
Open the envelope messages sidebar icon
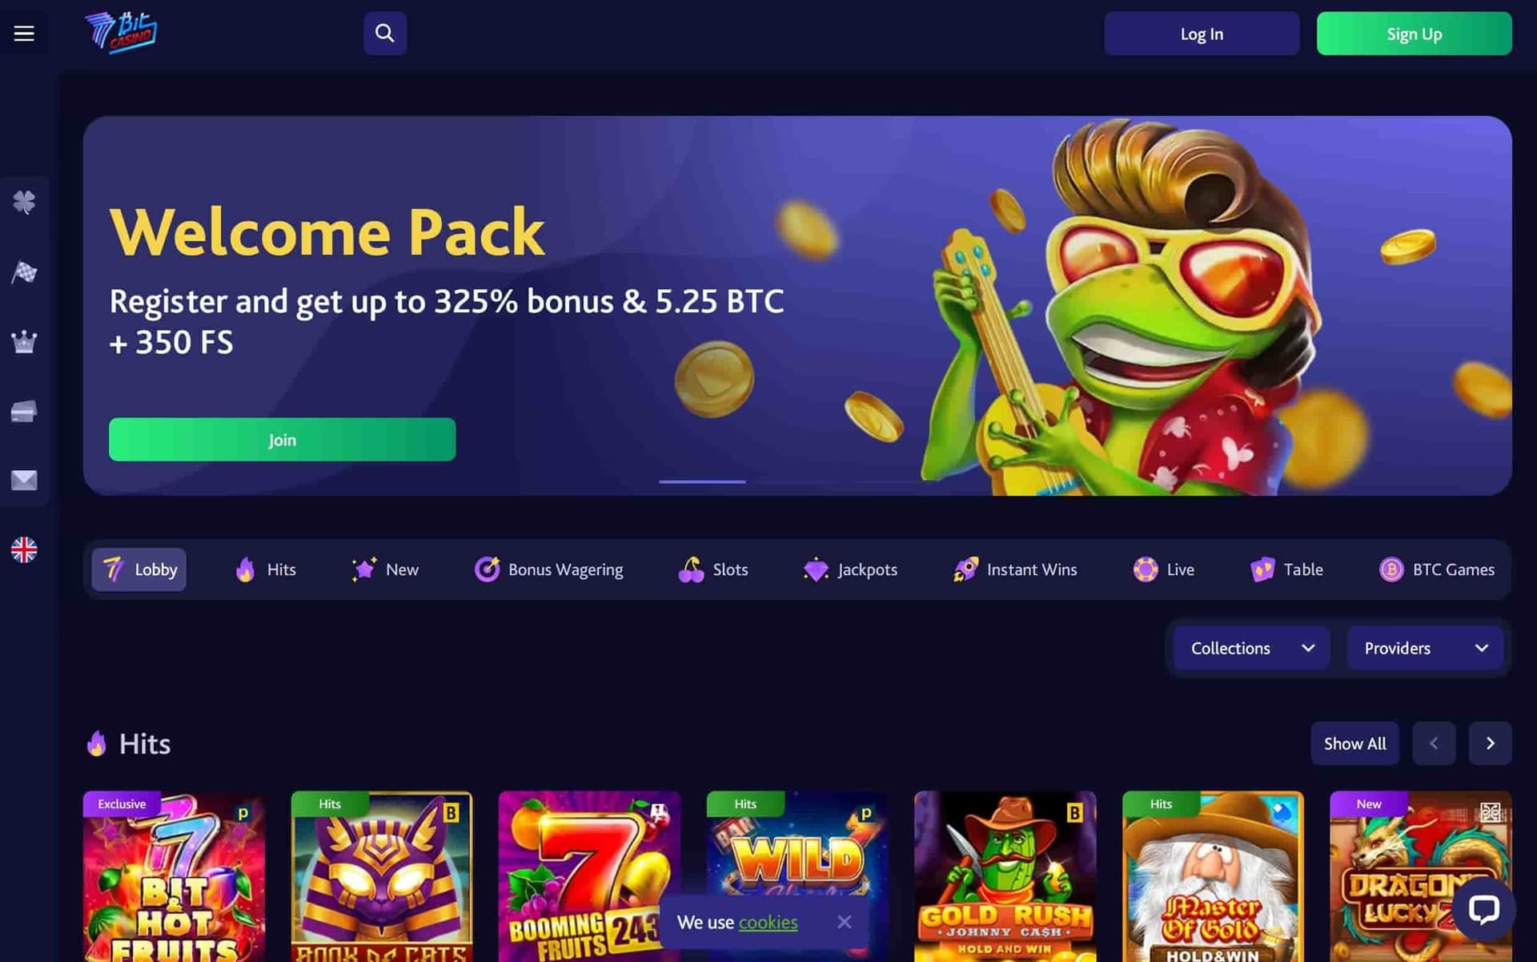(x=24, y=481)
